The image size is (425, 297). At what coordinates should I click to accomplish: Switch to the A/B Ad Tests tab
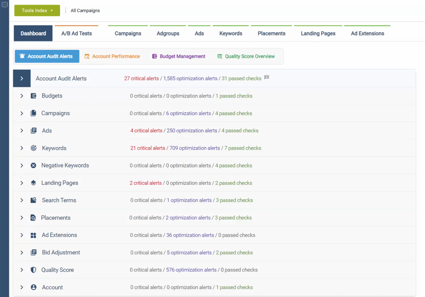tap(76, 33)
